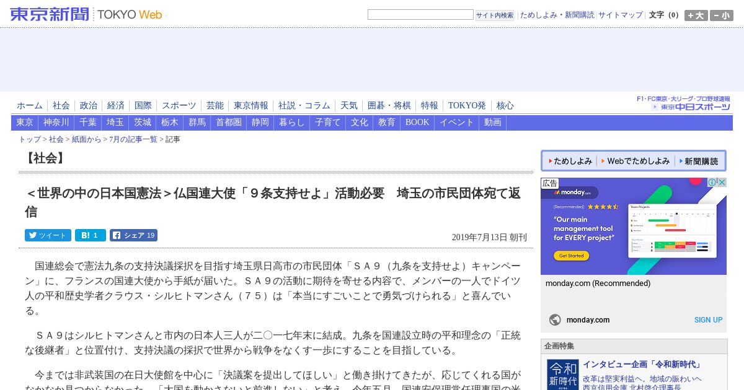Click the 新聞購読 sidebar button

click(699, 161)
